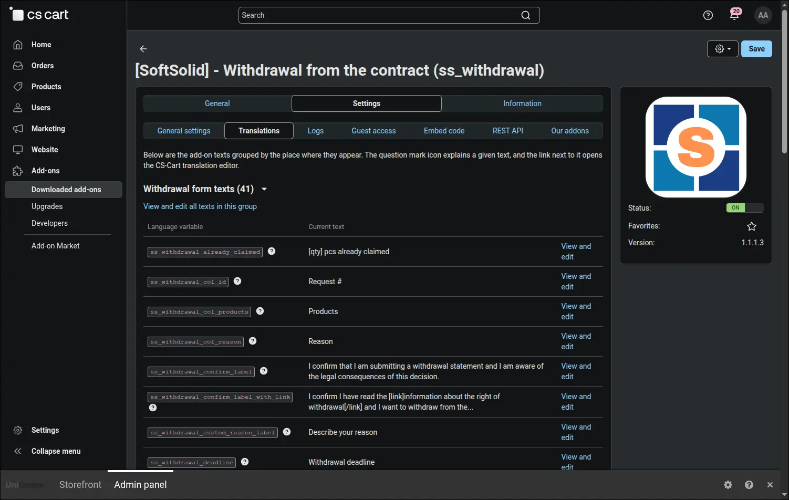Click the Save button

coord(756,49)
